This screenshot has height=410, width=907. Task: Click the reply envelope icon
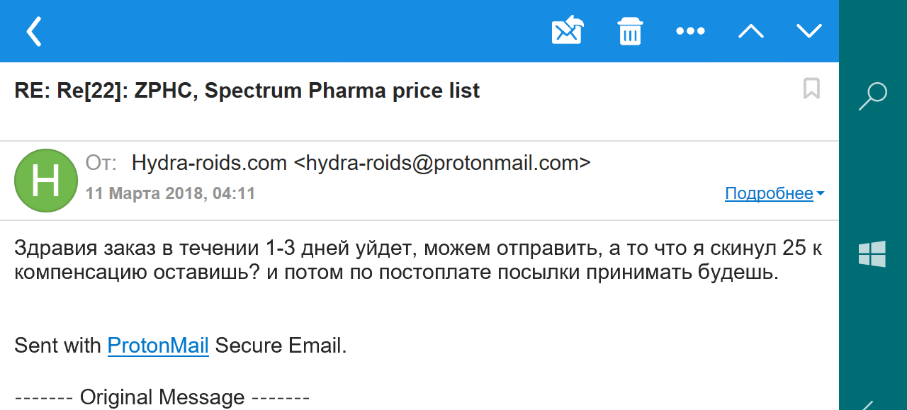tap(567, 30)
